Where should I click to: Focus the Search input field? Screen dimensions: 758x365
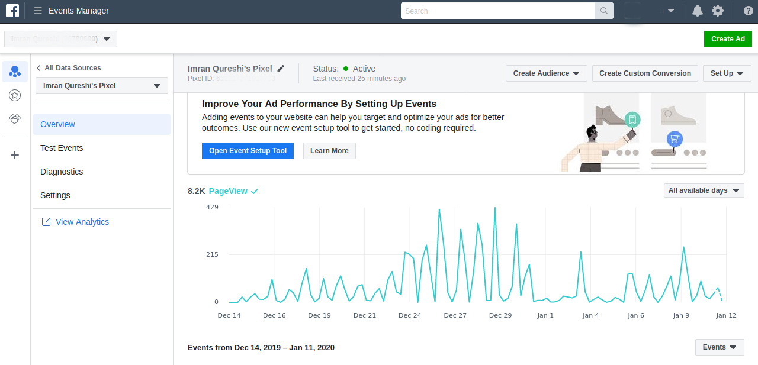coord(497,11)
